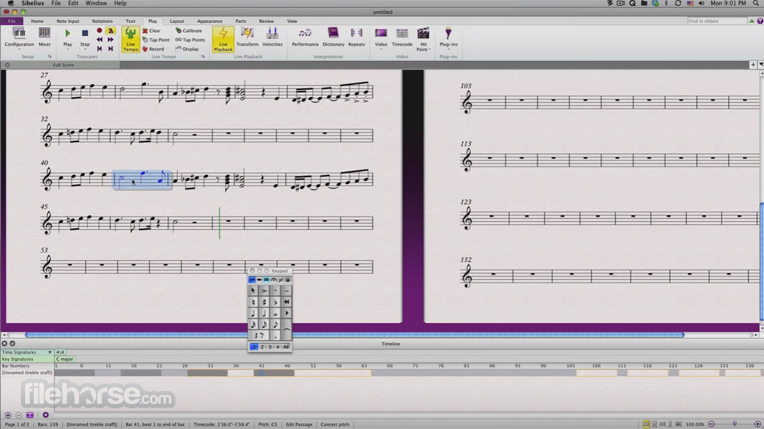Viewport: 764px width, 429px height.
Task: Switch to the Layout ribbon tab
Action: click(x=177, y=21)
